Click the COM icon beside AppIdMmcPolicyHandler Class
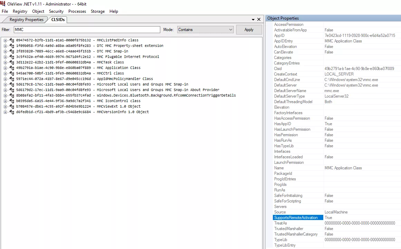 tap(12, 79)
